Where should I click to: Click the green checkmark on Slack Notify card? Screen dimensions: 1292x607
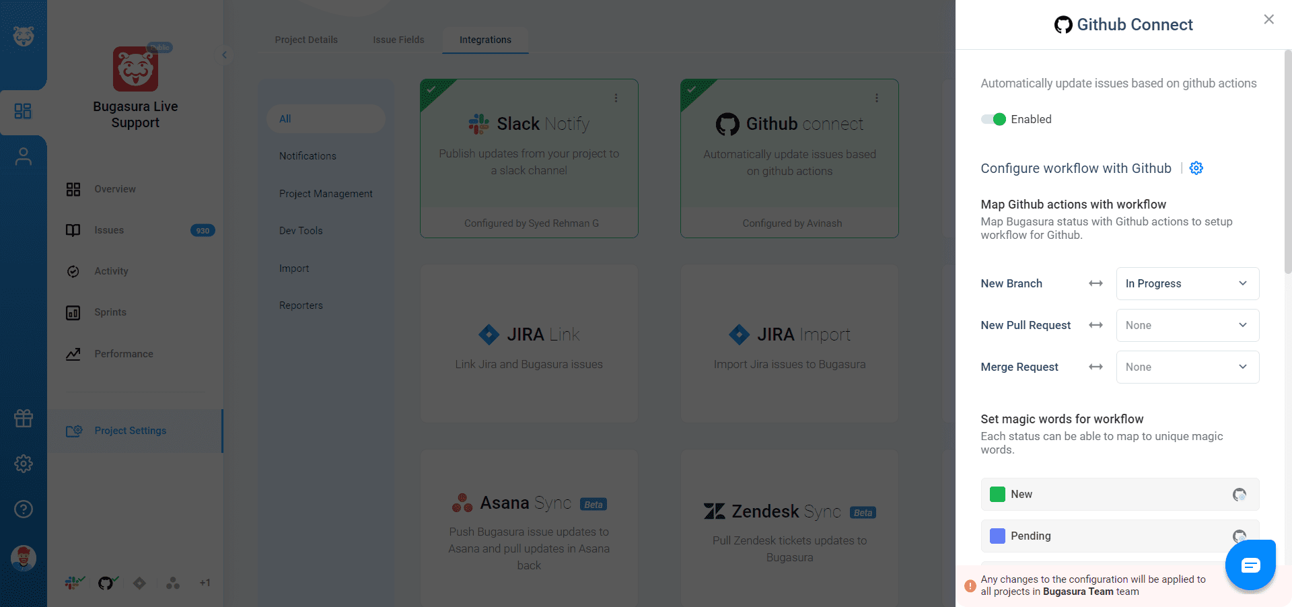point(431,90)
